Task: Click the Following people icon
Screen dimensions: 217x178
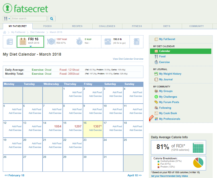Action: 156,108
